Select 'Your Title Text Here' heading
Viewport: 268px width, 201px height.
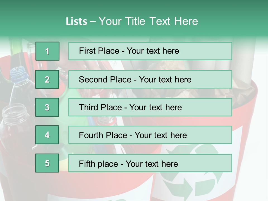click(x=148, y=21)
